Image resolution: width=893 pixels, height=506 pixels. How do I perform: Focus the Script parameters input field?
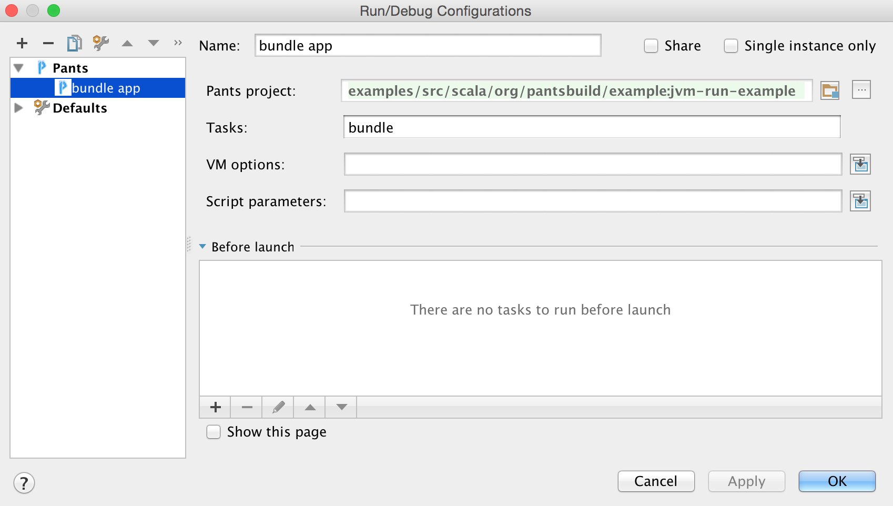[x=593, y=201]
